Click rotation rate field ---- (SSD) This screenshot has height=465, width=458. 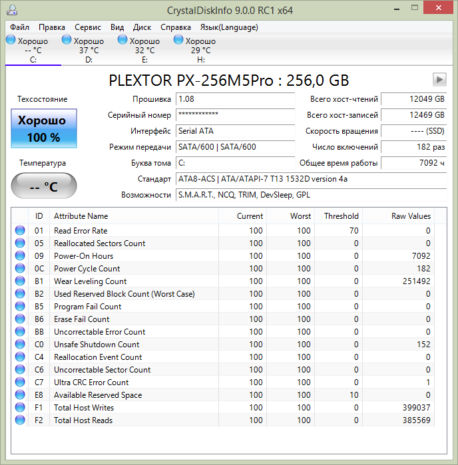[414, 131]
